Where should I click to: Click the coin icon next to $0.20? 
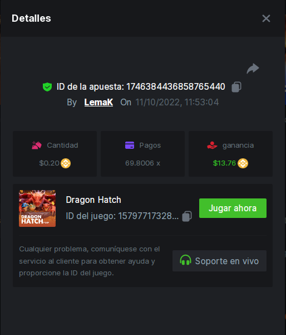point(66,163)
